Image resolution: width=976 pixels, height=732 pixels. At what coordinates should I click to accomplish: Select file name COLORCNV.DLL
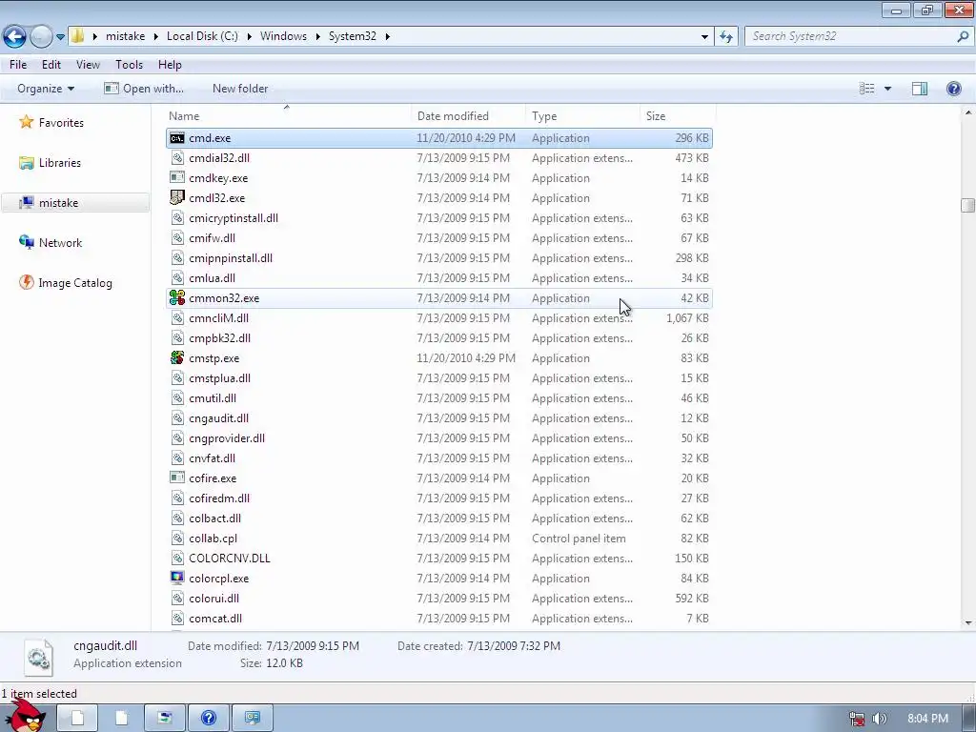click(x=229, y=559)
